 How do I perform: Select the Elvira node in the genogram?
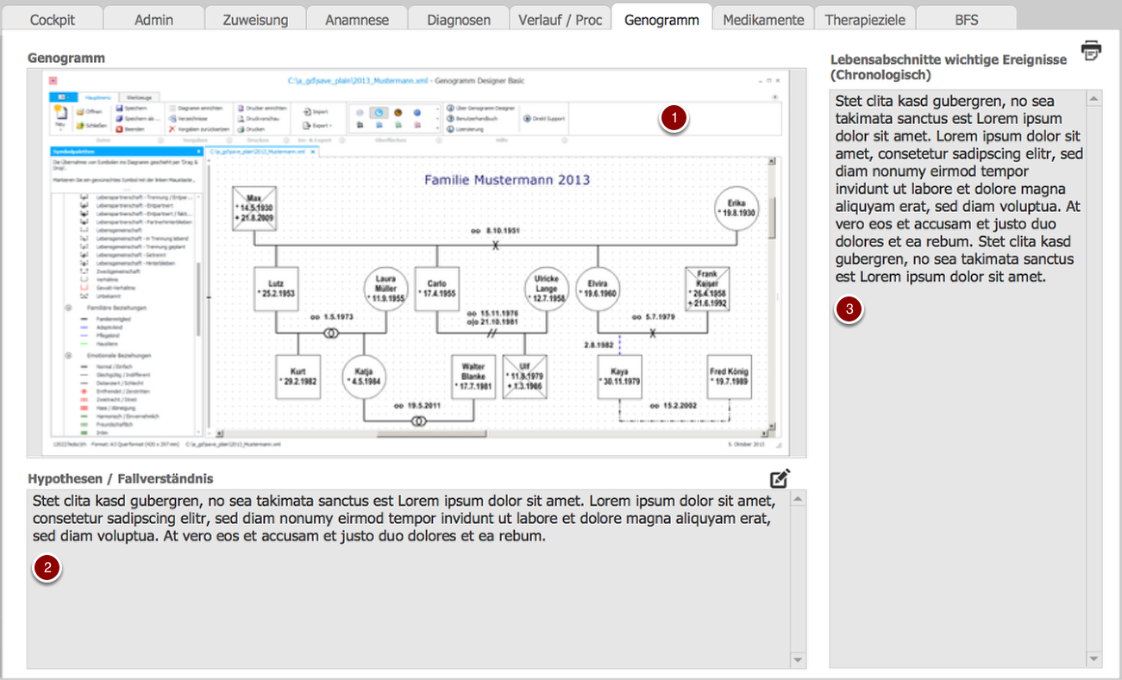click(598, 289)
